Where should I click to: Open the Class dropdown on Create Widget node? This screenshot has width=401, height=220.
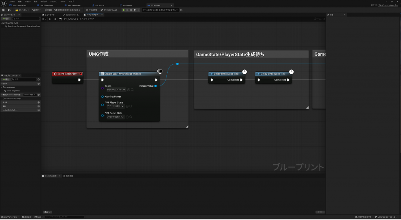point(116,89)
